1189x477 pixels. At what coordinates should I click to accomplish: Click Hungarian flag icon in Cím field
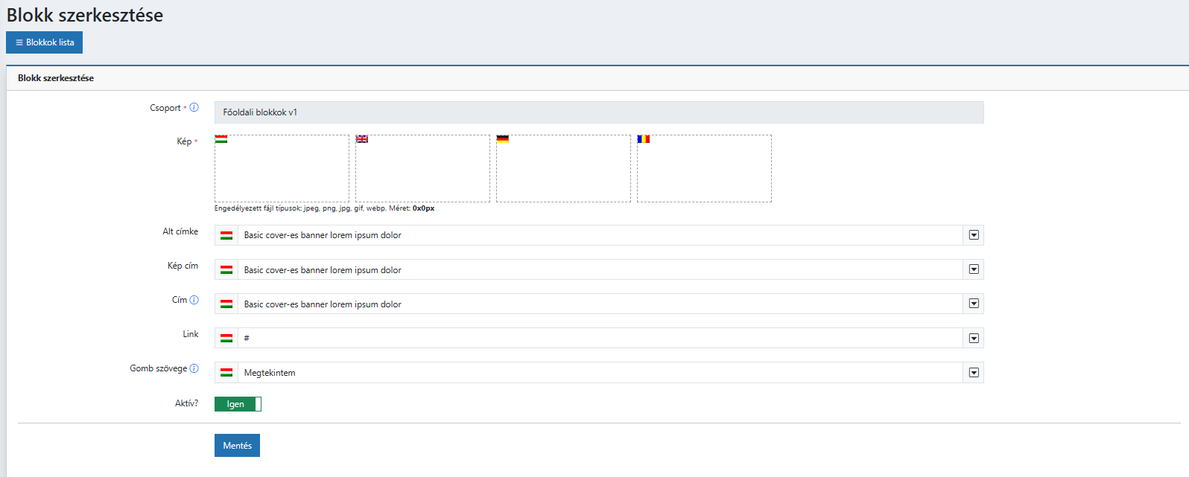[x=226, y=304]
